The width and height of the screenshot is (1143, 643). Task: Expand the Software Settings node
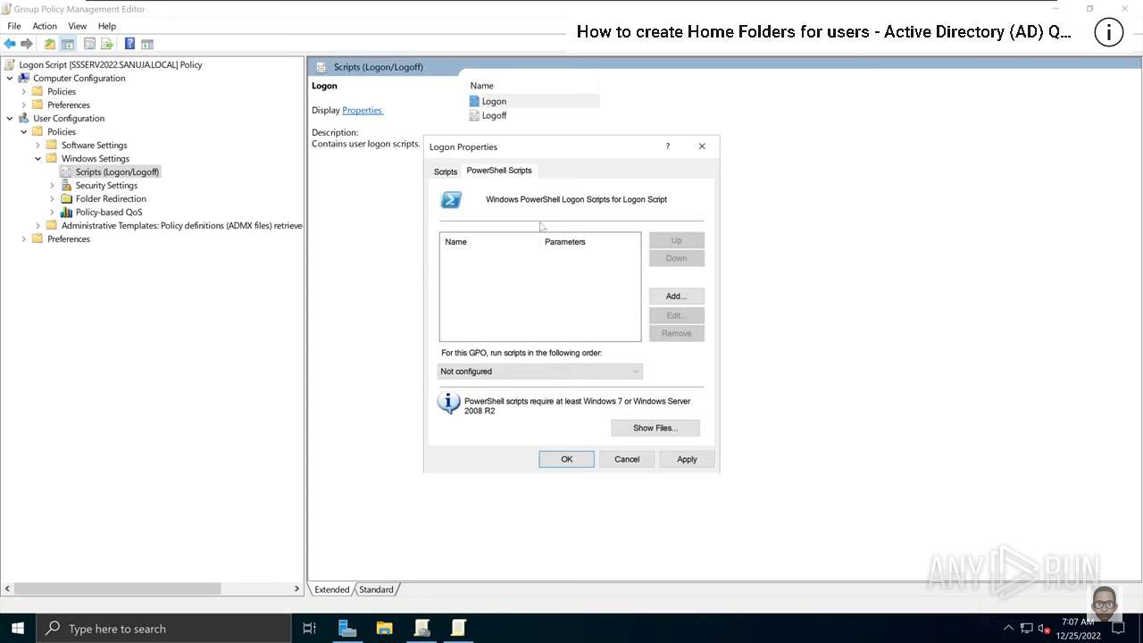click(x=38, y=145)
